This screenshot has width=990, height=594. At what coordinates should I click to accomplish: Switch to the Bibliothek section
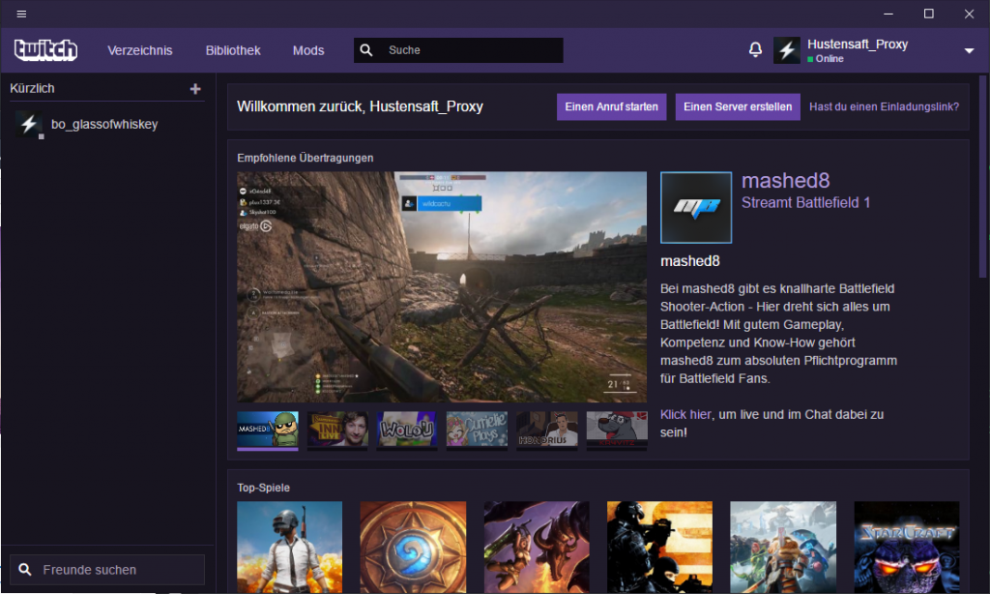tap(233, 50)
